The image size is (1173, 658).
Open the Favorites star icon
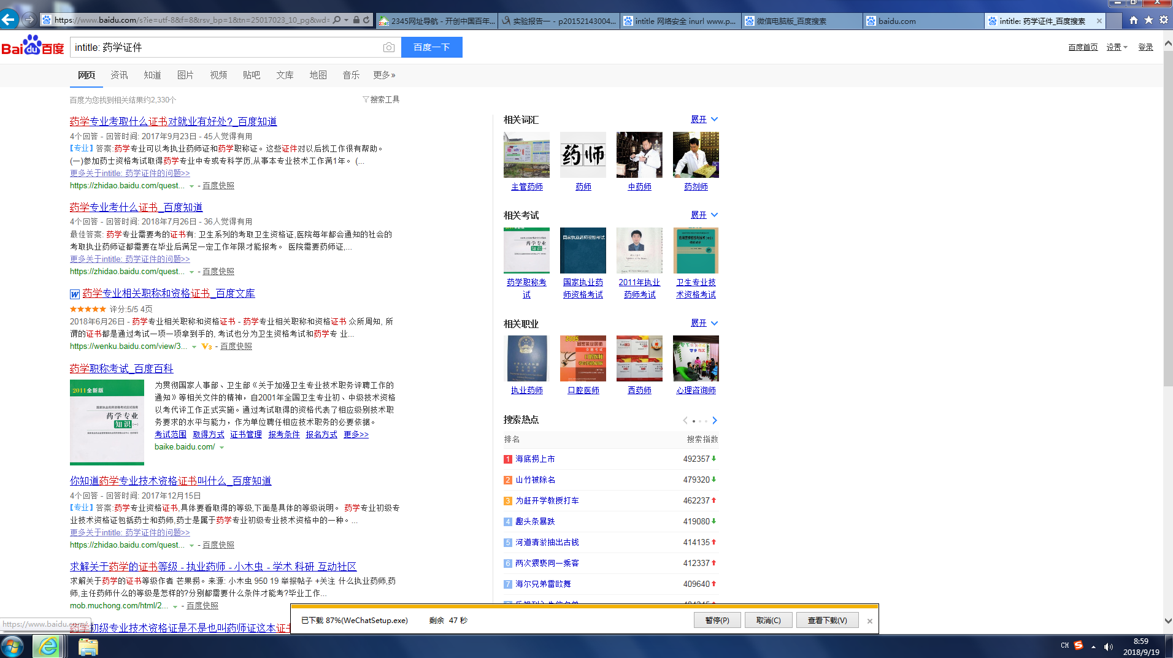tap(1148, 20)
